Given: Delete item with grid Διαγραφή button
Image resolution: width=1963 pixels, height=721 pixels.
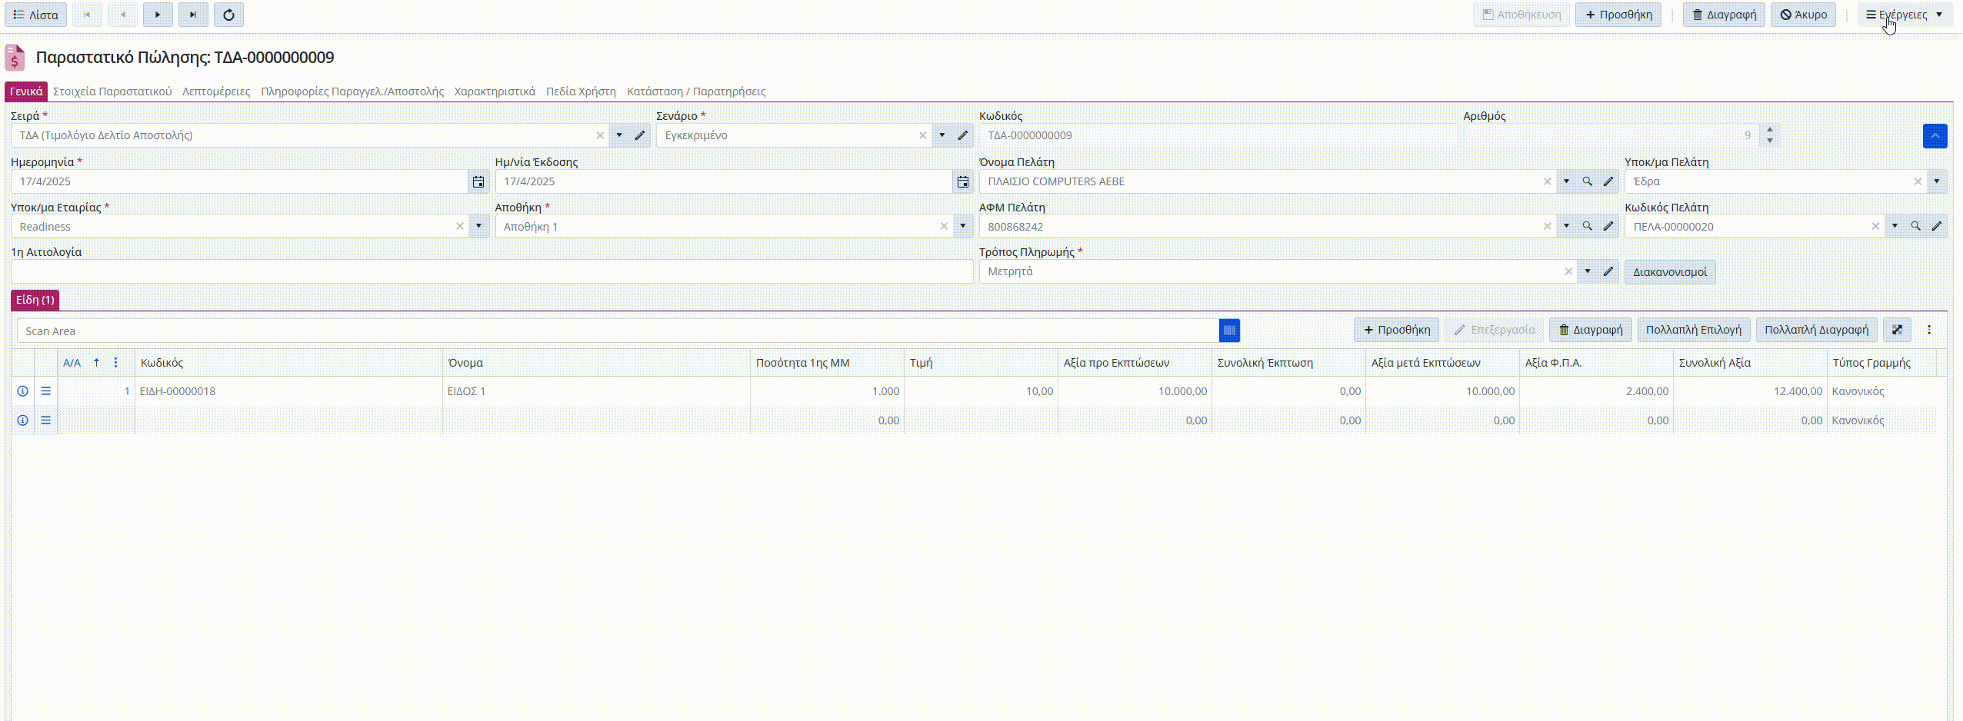Looking at the screenshot, I should coord(1590,330).
